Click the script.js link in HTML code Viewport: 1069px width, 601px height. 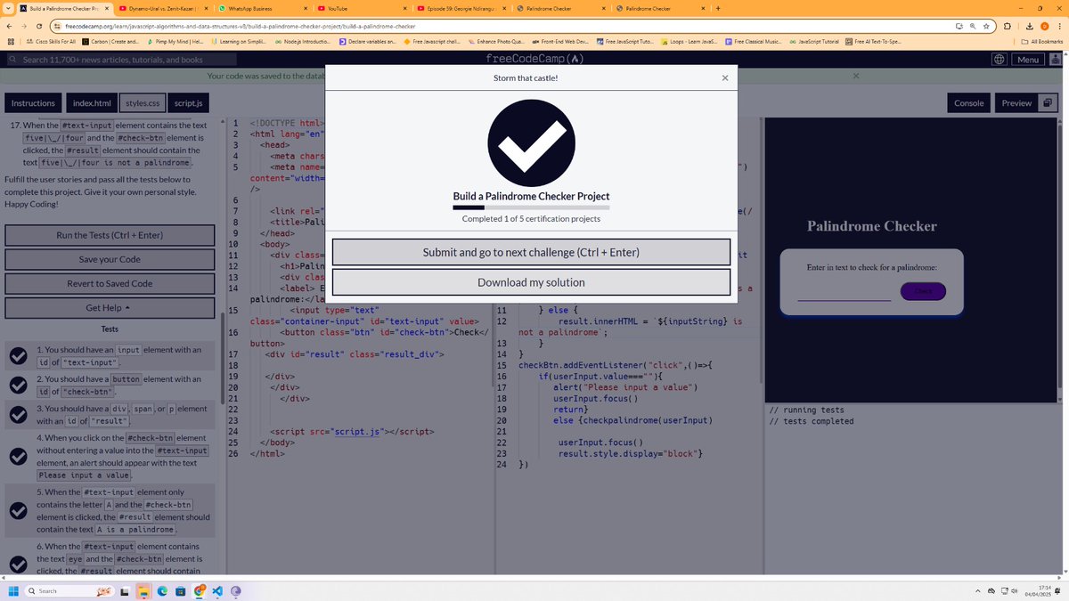[x=355, y=432]
